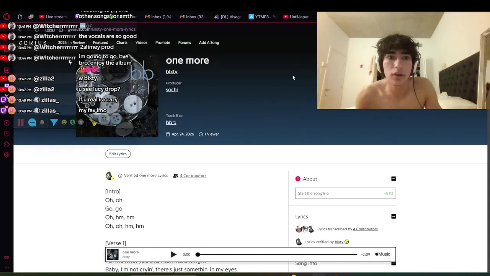490x276 pixels.
Task: Click the red pause icon in chat overlay
Action: click(21, 122)
